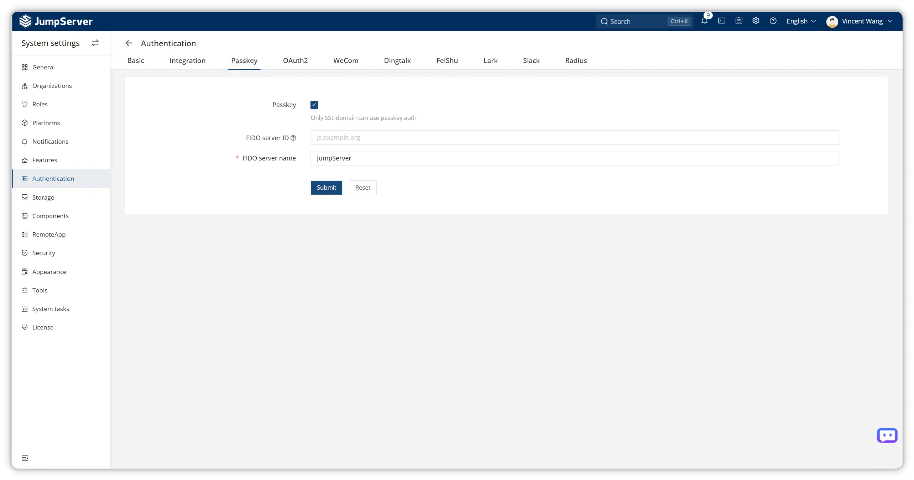914x480 pixels.
Task: Switch to the FeiShu tab
Action: [x=447, y=60]
